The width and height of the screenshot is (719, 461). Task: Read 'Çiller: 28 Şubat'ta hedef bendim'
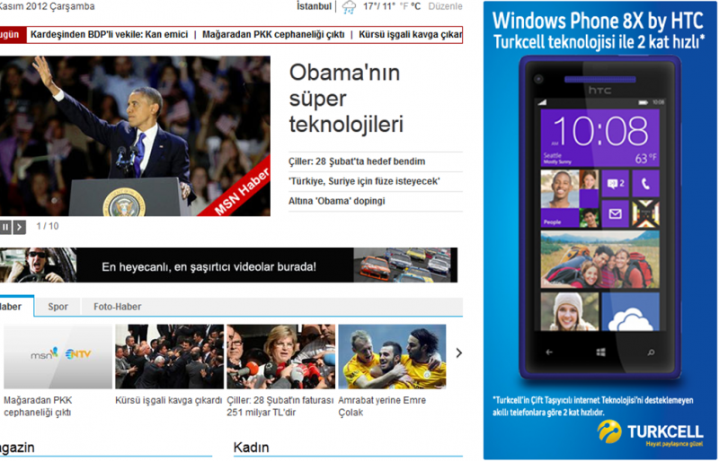click(x=357, y=161)
